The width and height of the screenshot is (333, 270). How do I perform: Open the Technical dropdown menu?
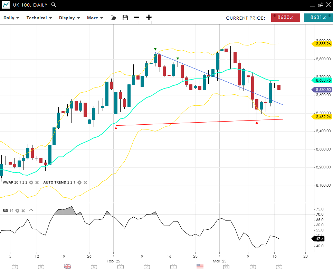pyautogui.click(x=39, y=18)
